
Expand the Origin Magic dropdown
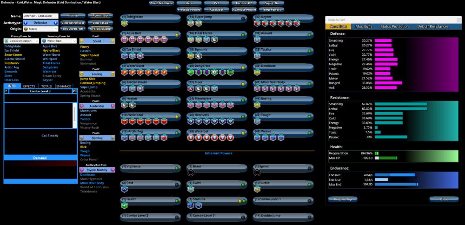click(x=40, y=29)
